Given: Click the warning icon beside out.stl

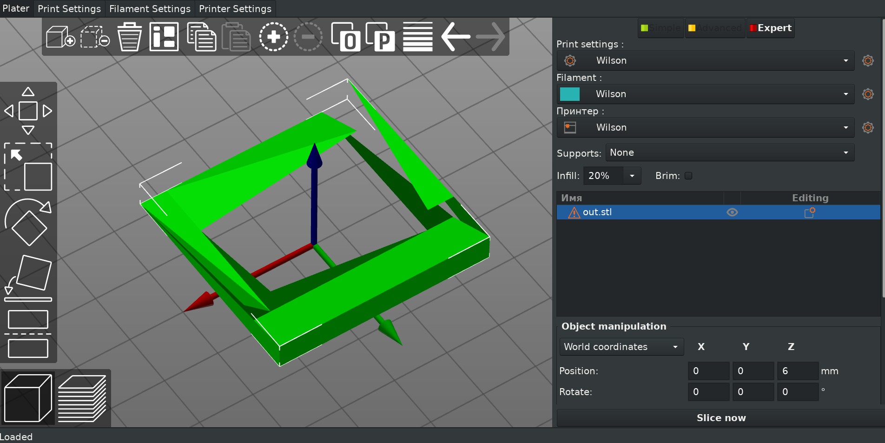Looking at the screenshot, I should (x=574, y=212).
